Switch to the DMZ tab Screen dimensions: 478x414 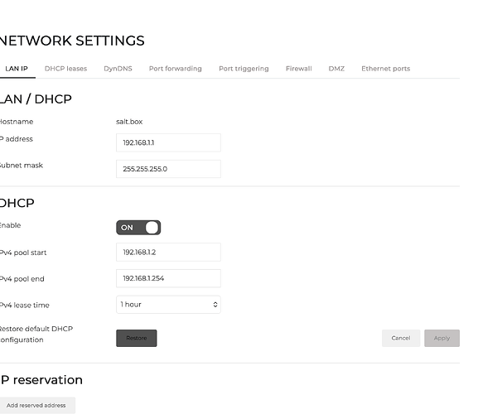[336, 69]
